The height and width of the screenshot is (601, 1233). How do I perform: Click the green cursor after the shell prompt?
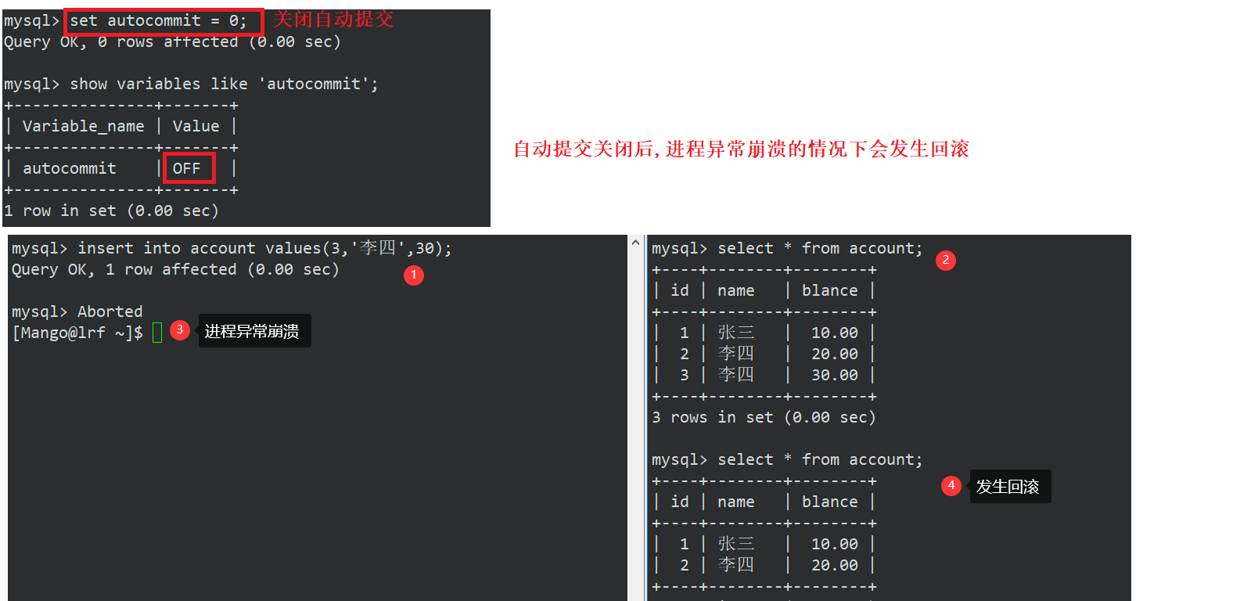click(x=157, y=333)
